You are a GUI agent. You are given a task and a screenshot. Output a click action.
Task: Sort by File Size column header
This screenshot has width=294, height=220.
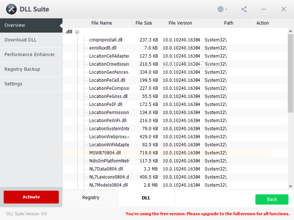pyautogui.click(x=144, y=23)
